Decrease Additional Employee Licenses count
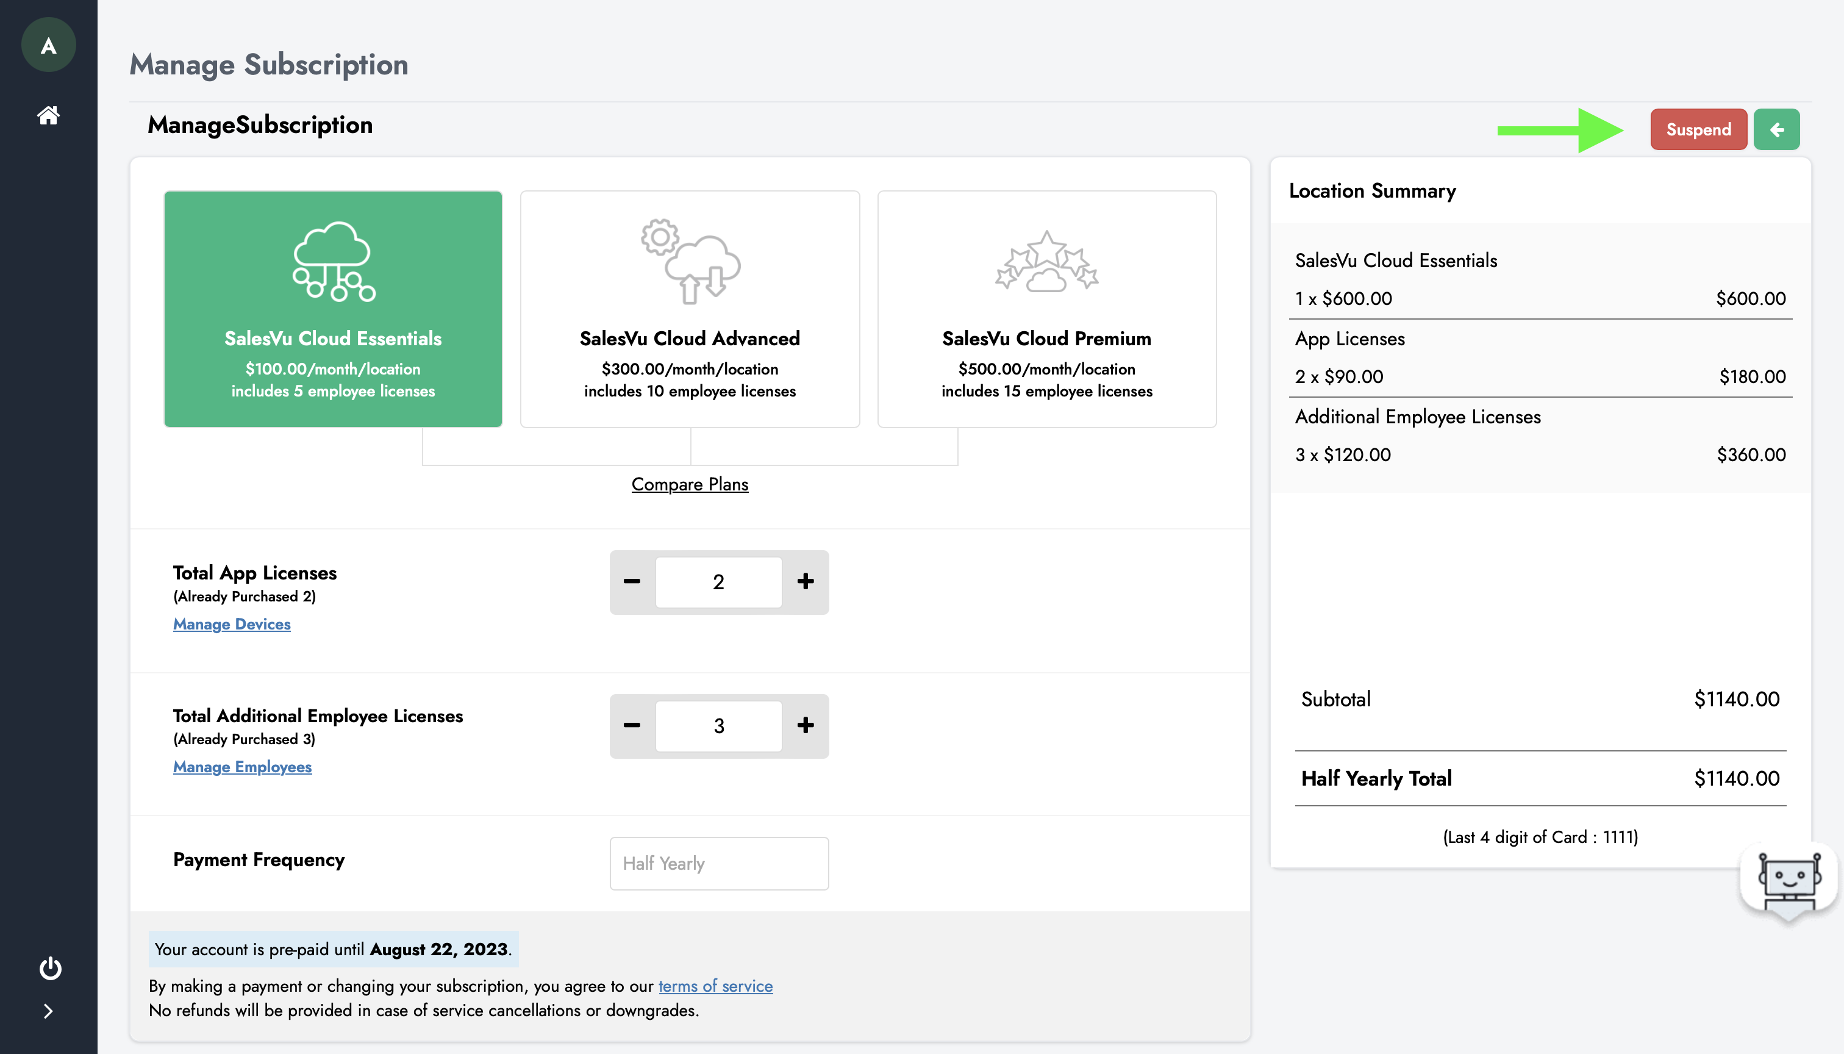The width and height of the screenshot is (1844, 1054). pyautogui.click(x=632, y=725)
